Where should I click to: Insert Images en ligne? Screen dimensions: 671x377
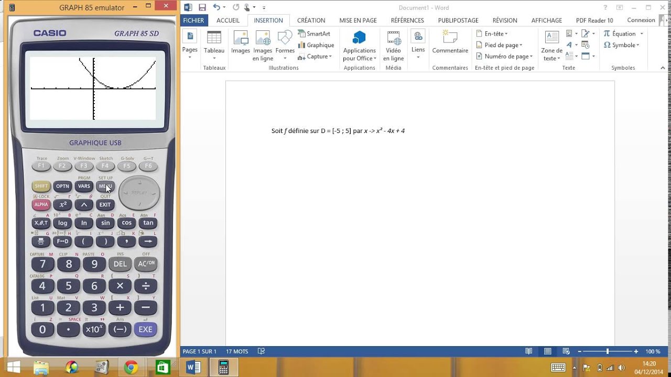click(263, 45)
